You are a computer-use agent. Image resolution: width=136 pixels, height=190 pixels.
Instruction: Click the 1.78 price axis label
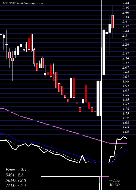click(x=126, y=109)
